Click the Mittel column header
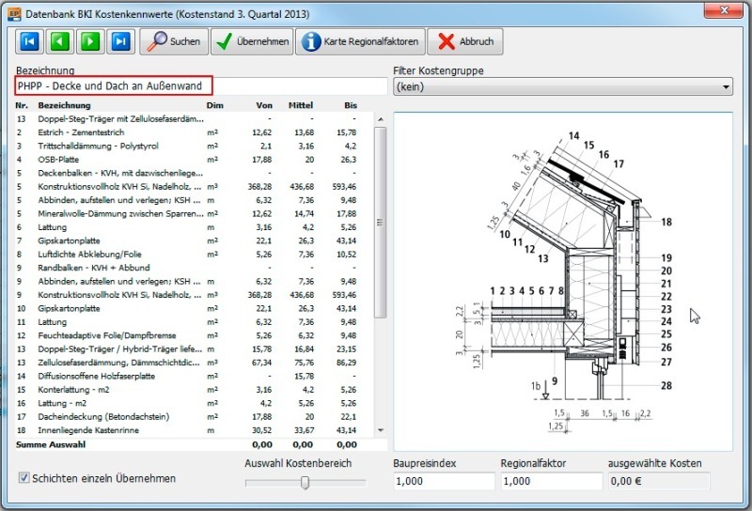752x511 pixels. (x=300, y=105)
